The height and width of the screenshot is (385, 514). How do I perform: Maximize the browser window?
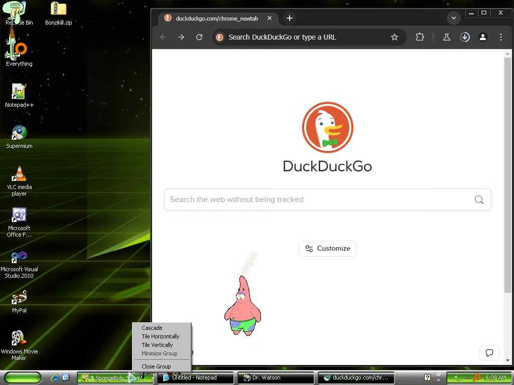click(483, 13)
